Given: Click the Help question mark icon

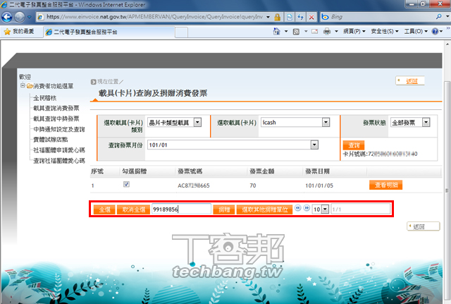Looking at the screenshot, I should [x=435, y=31].
